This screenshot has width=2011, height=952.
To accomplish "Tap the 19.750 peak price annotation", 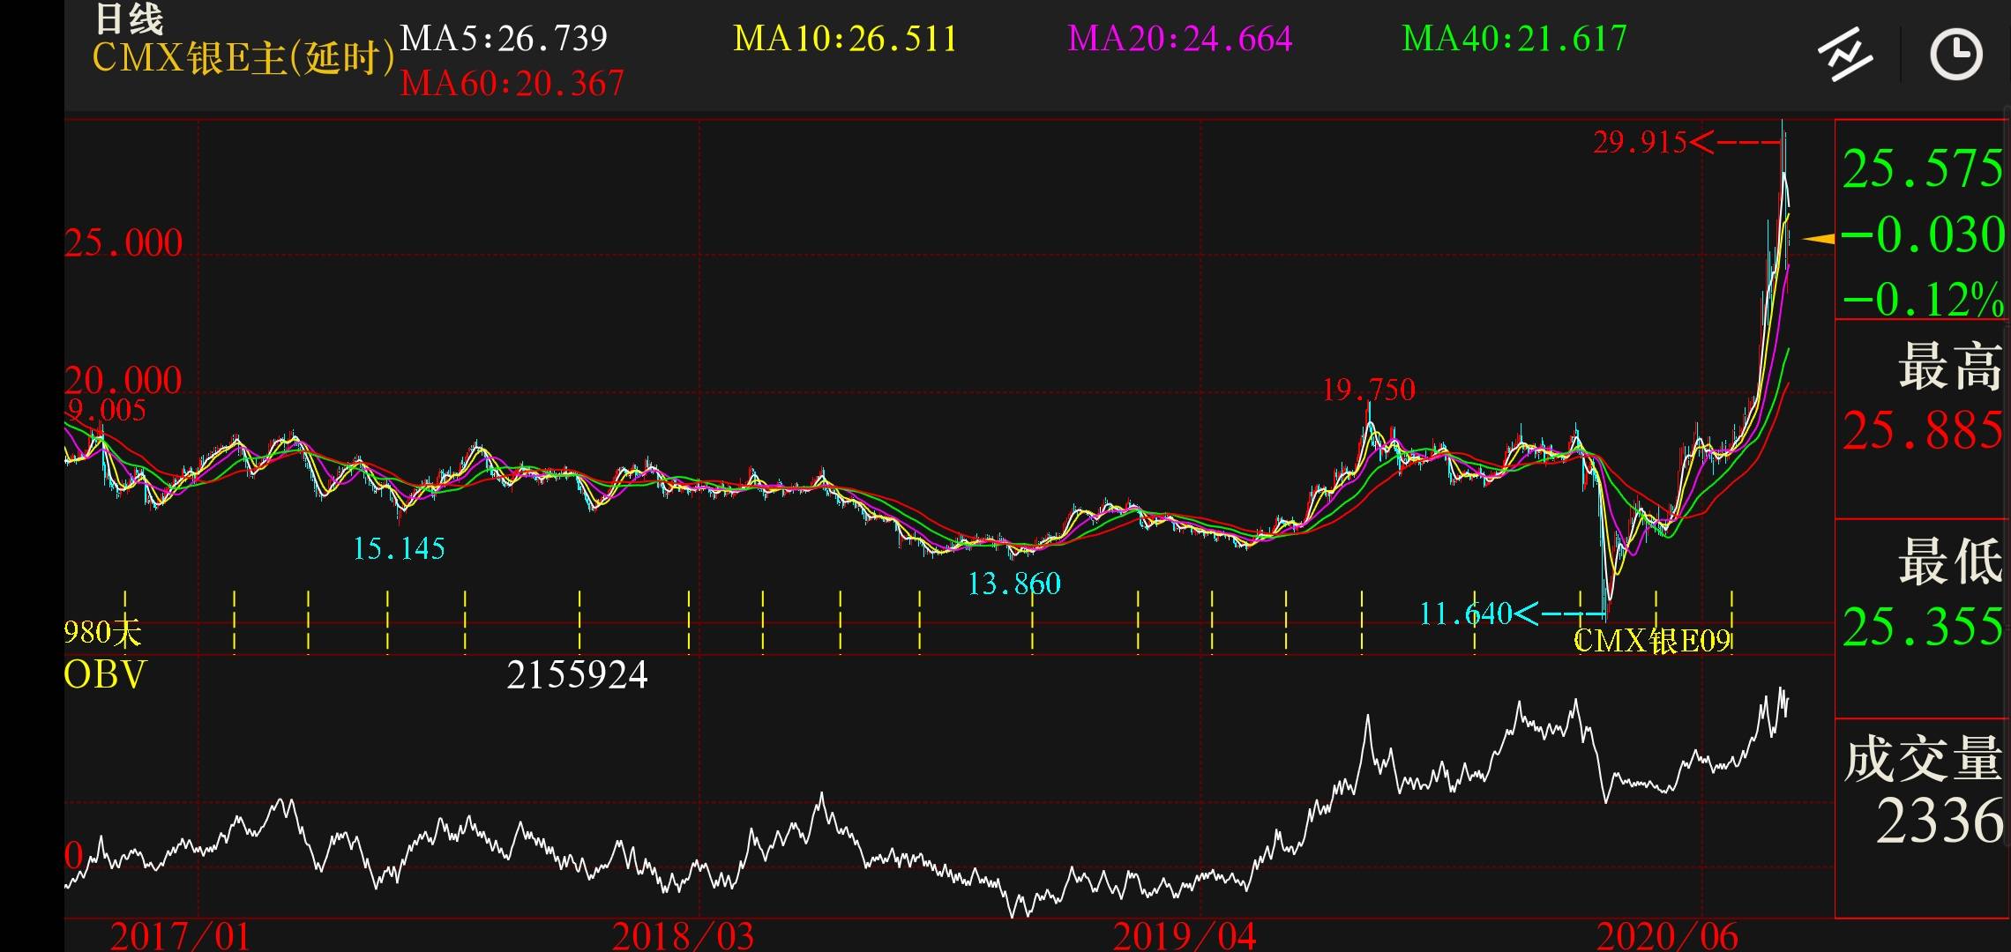I will [1368, 389].
